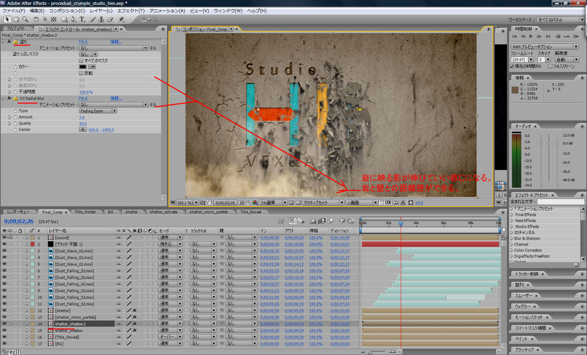Select the Puppet Pin tool

(x=121, y=19)
